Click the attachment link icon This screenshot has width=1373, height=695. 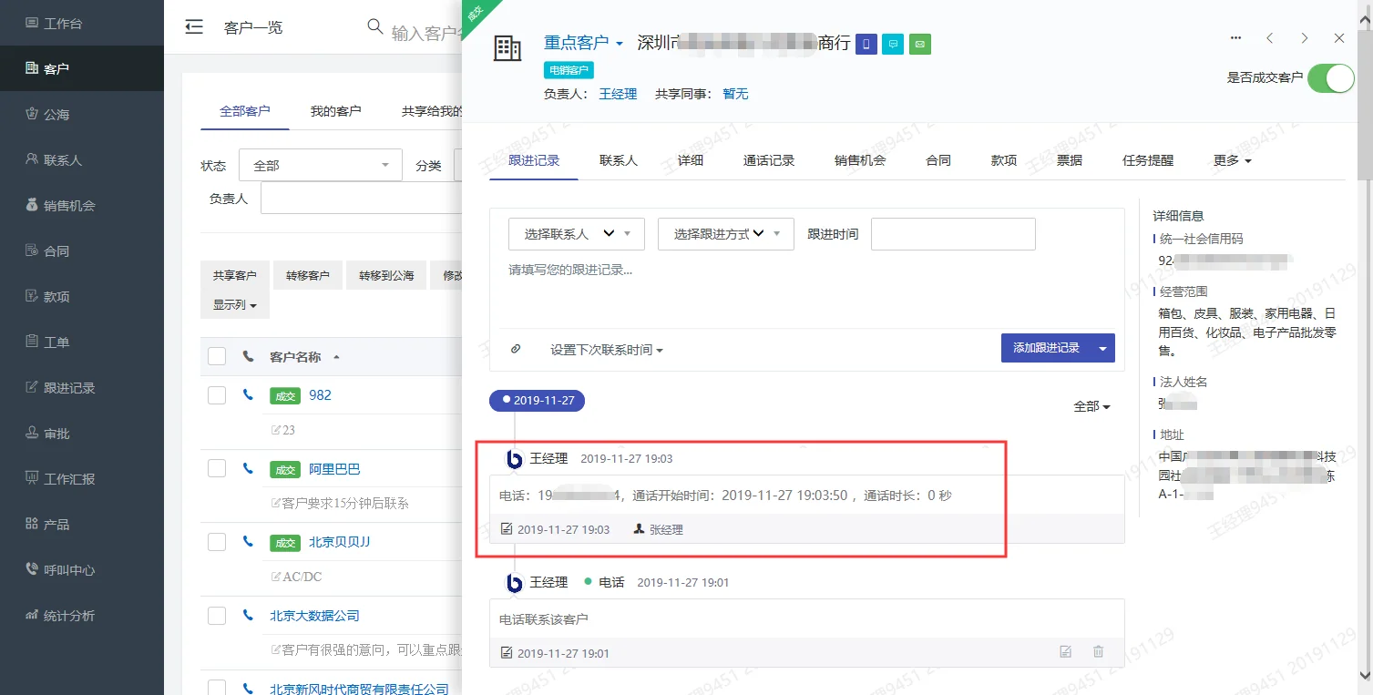516,349
